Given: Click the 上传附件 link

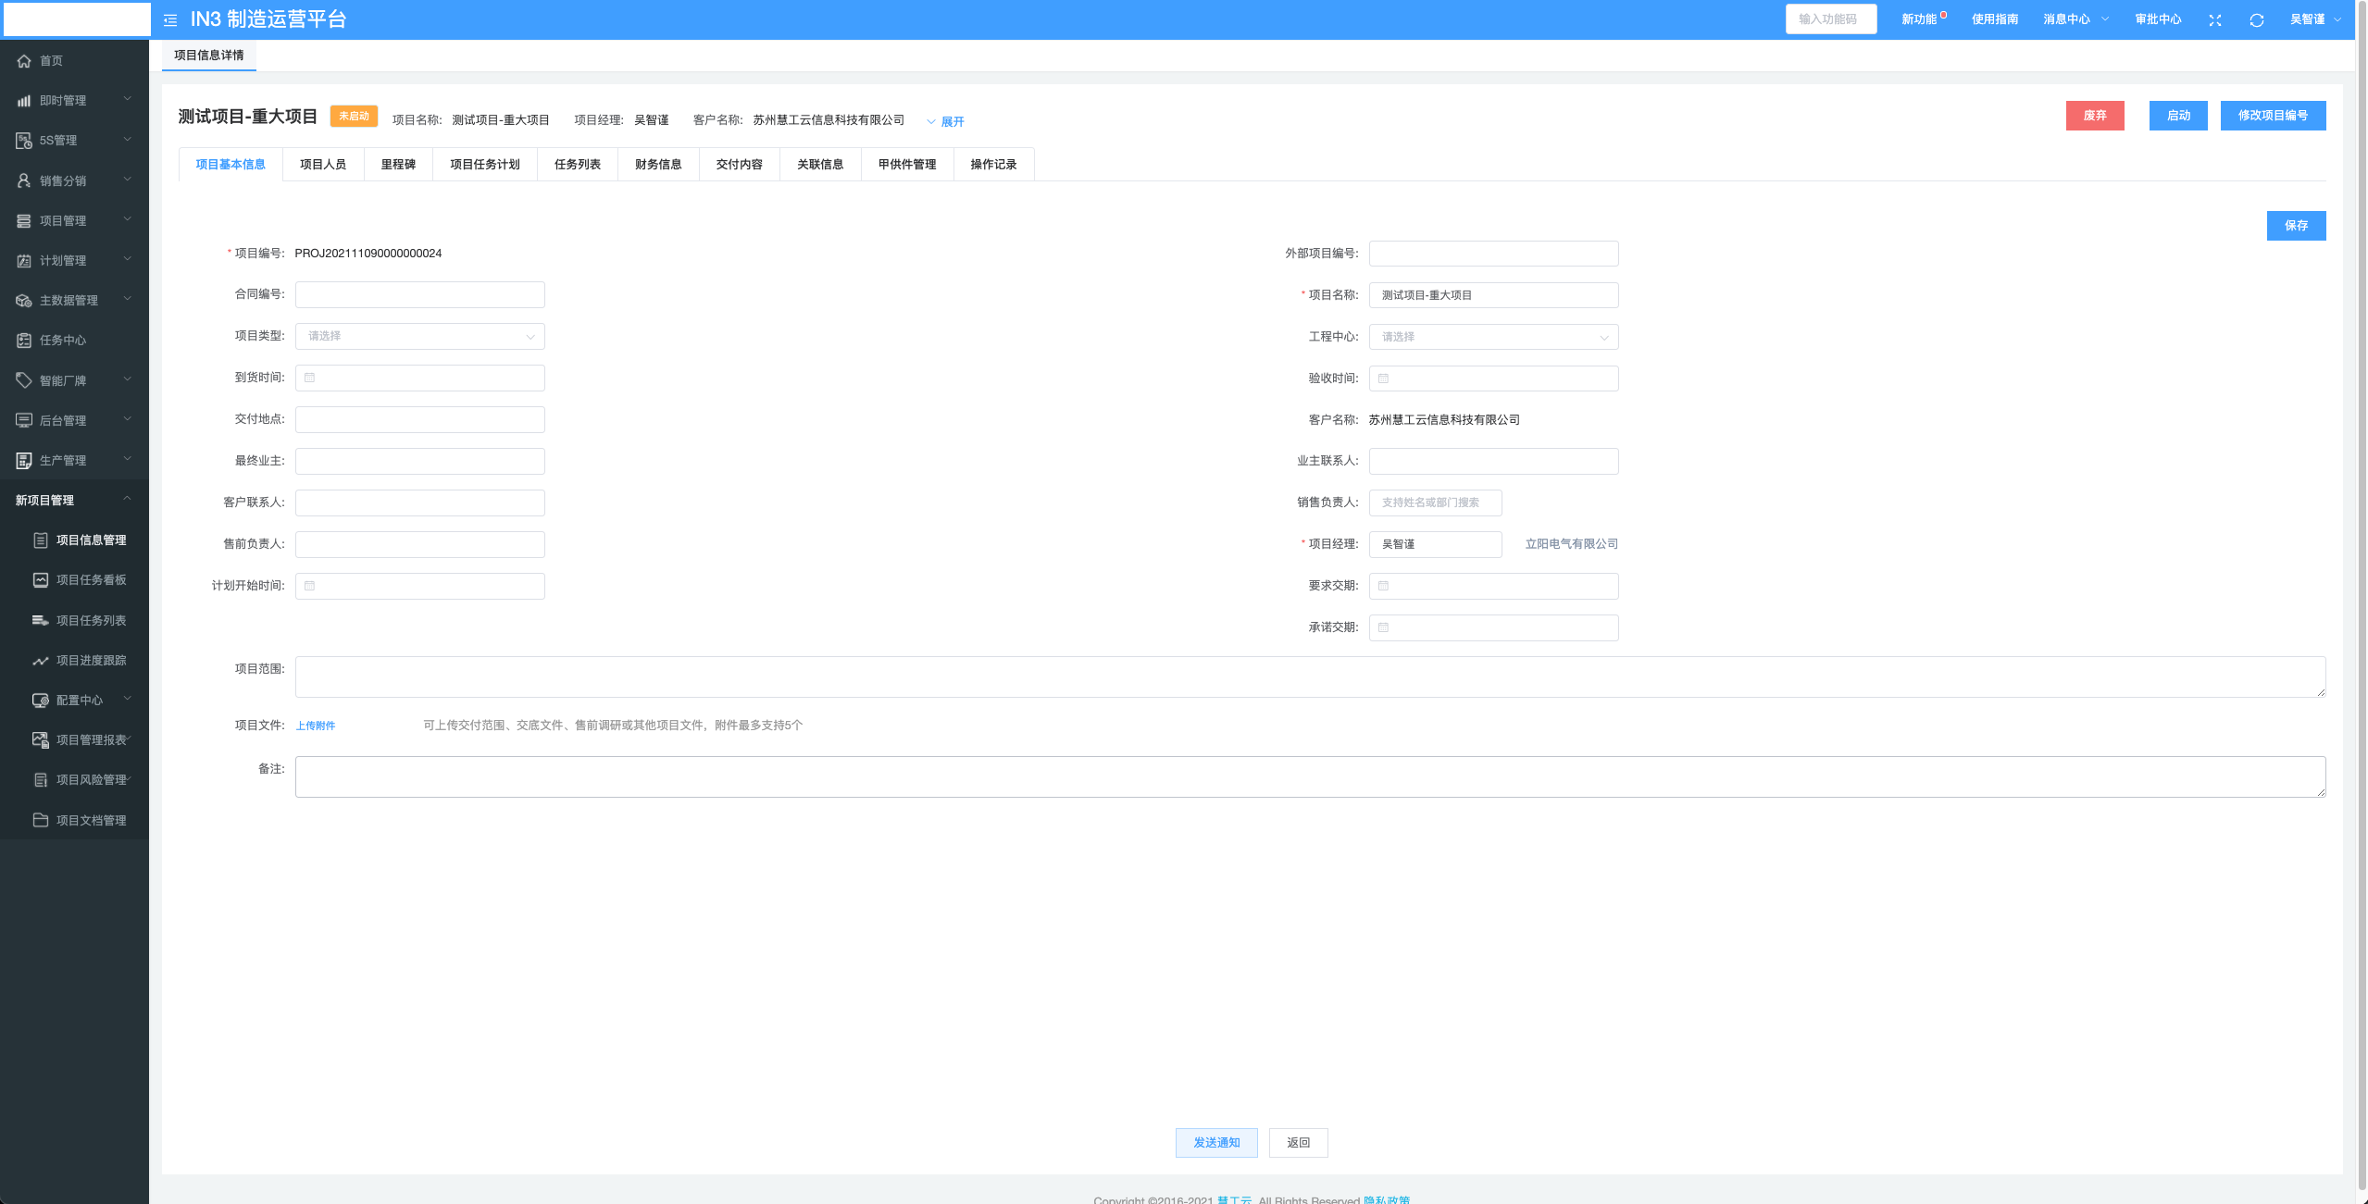Looking at the screenshot, I should coord(316,726).
